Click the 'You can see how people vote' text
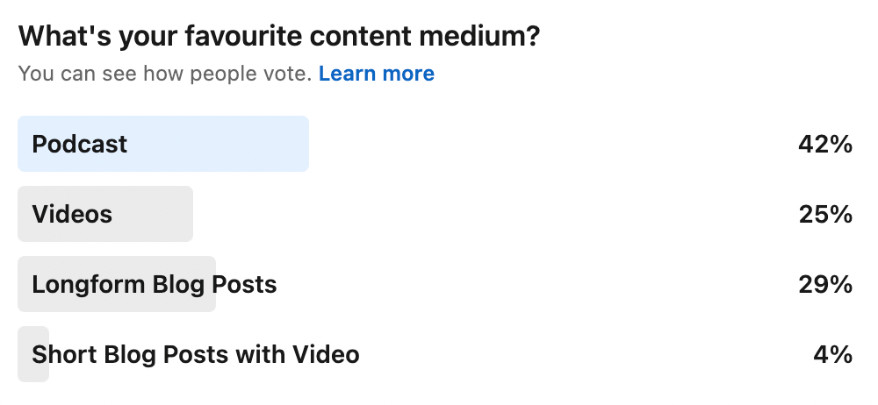The height and width of the screenshot is (405, 878). click(165, 74)
